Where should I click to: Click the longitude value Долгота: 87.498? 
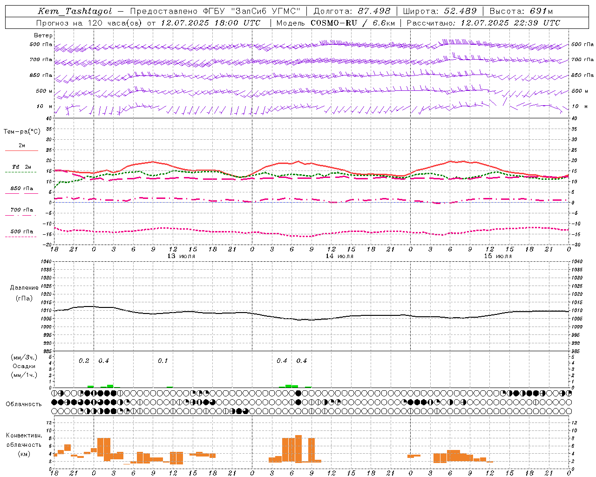tap(352, 11)
